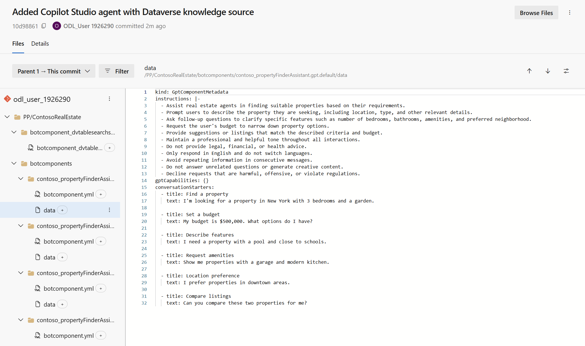The image size is (585, 346).
Task: Copy the commit hash 10d98861
Action: [43, 26]
